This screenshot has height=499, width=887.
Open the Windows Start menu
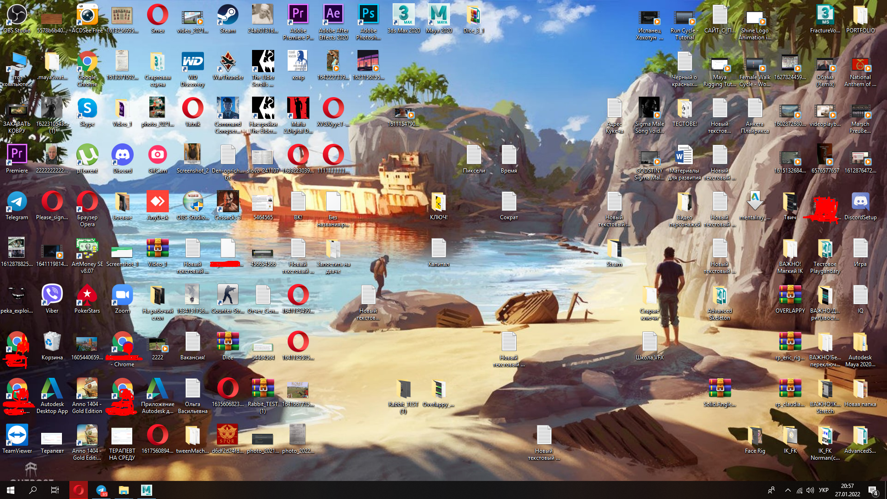coord(11,490)
